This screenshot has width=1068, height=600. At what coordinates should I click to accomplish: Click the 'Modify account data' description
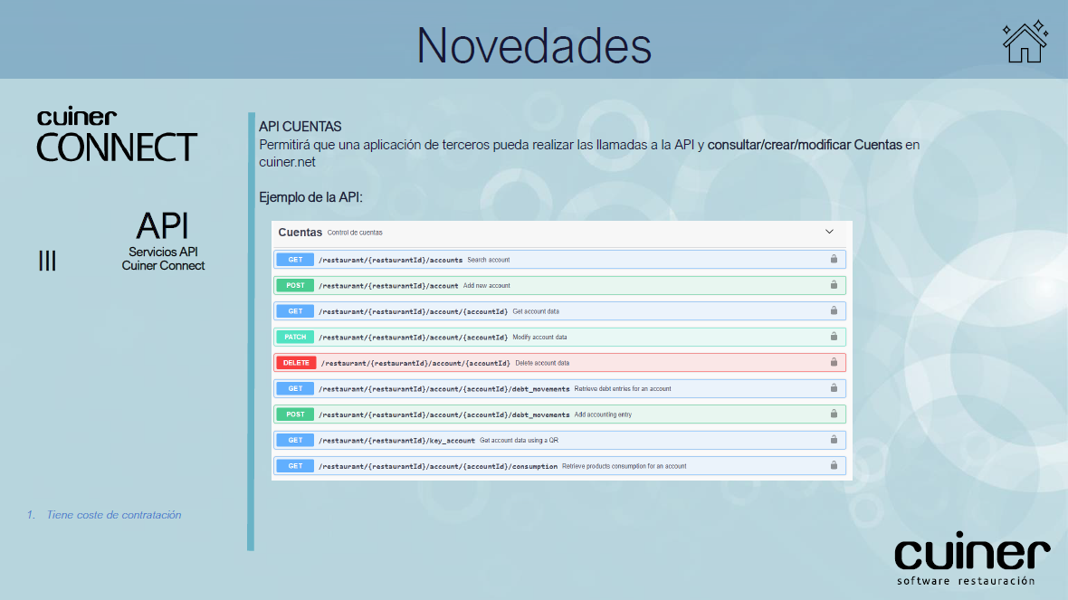(539, 338)
